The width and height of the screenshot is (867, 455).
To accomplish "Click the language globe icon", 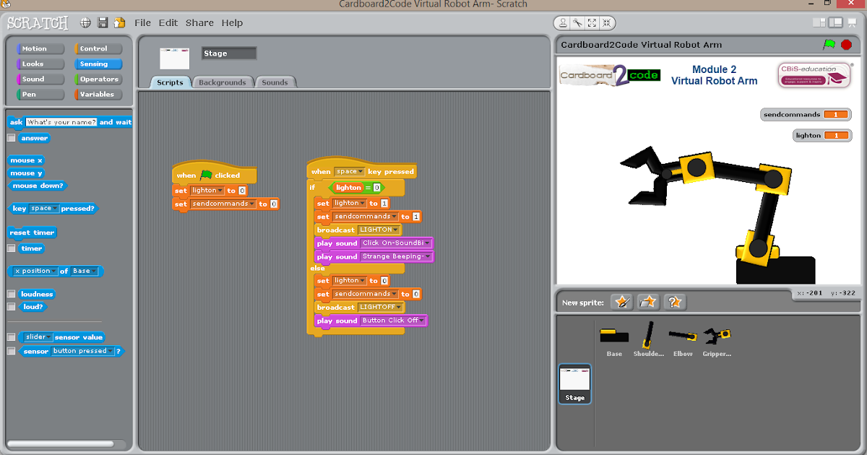I will [x=85, y=22].
